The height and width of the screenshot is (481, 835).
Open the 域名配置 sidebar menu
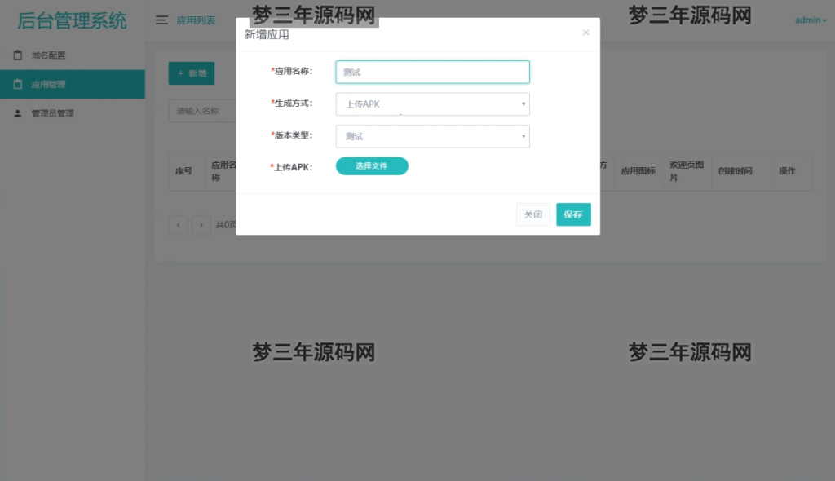pyautogui.click(x=73, y=55)
